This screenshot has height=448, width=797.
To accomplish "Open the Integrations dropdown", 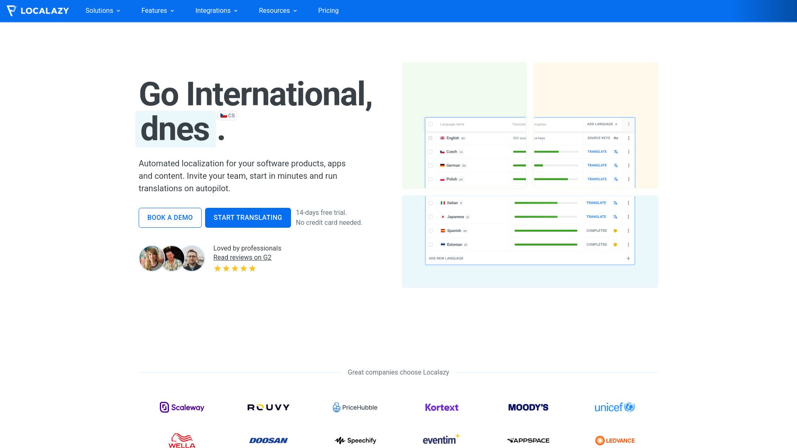I will click(x=216, y=11).
